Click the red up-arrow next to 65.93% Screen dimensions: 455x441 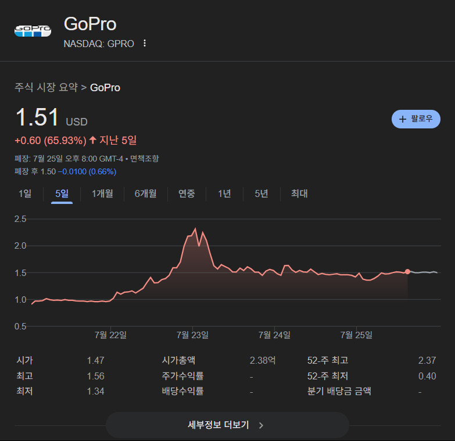pos(93,140)
